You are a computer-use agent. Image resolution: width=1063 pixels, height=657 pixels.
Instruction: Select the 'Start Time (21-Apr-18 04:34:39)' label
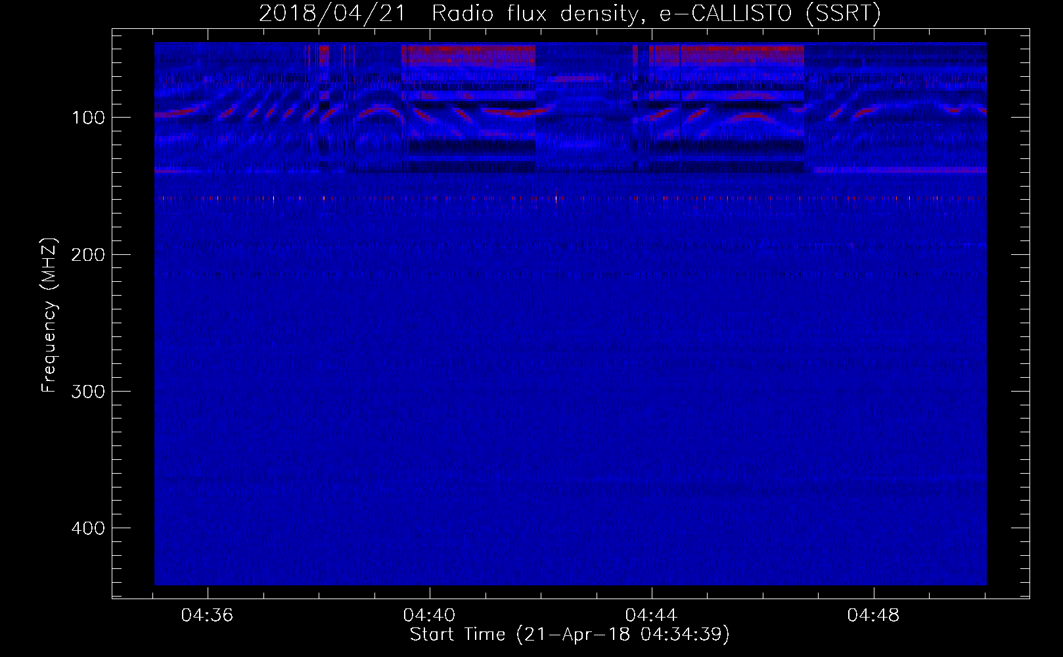pos(570,635)
